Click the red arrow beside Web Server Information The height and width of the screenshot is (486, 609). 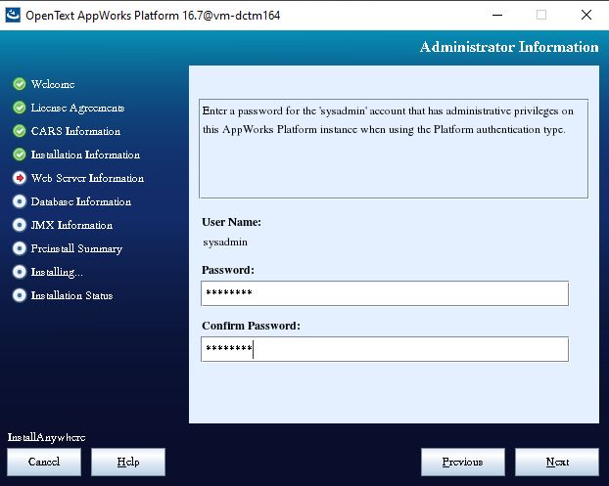tap(20, 178)
